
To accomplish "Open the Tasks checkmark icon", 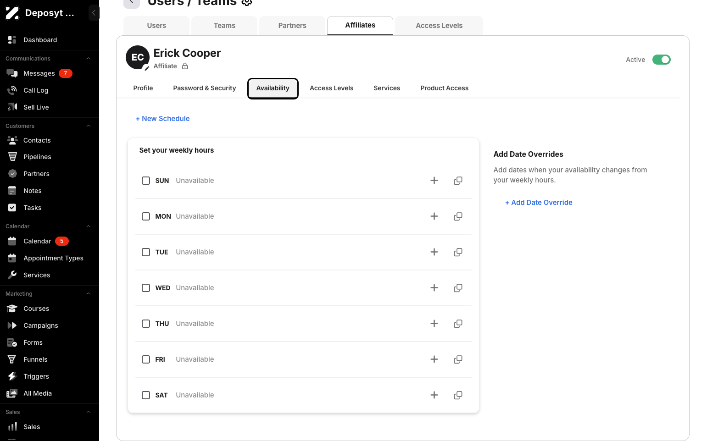I will [x=12, y=208].
